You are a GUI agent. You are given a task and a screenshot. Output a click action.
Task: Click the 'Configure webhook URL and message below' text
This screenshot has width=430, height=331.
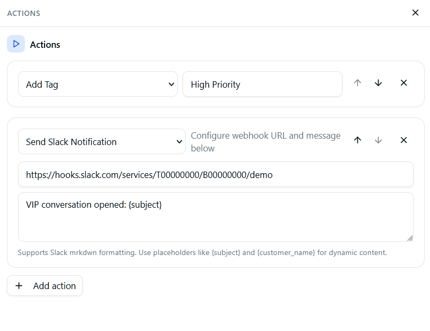point(265,142)
